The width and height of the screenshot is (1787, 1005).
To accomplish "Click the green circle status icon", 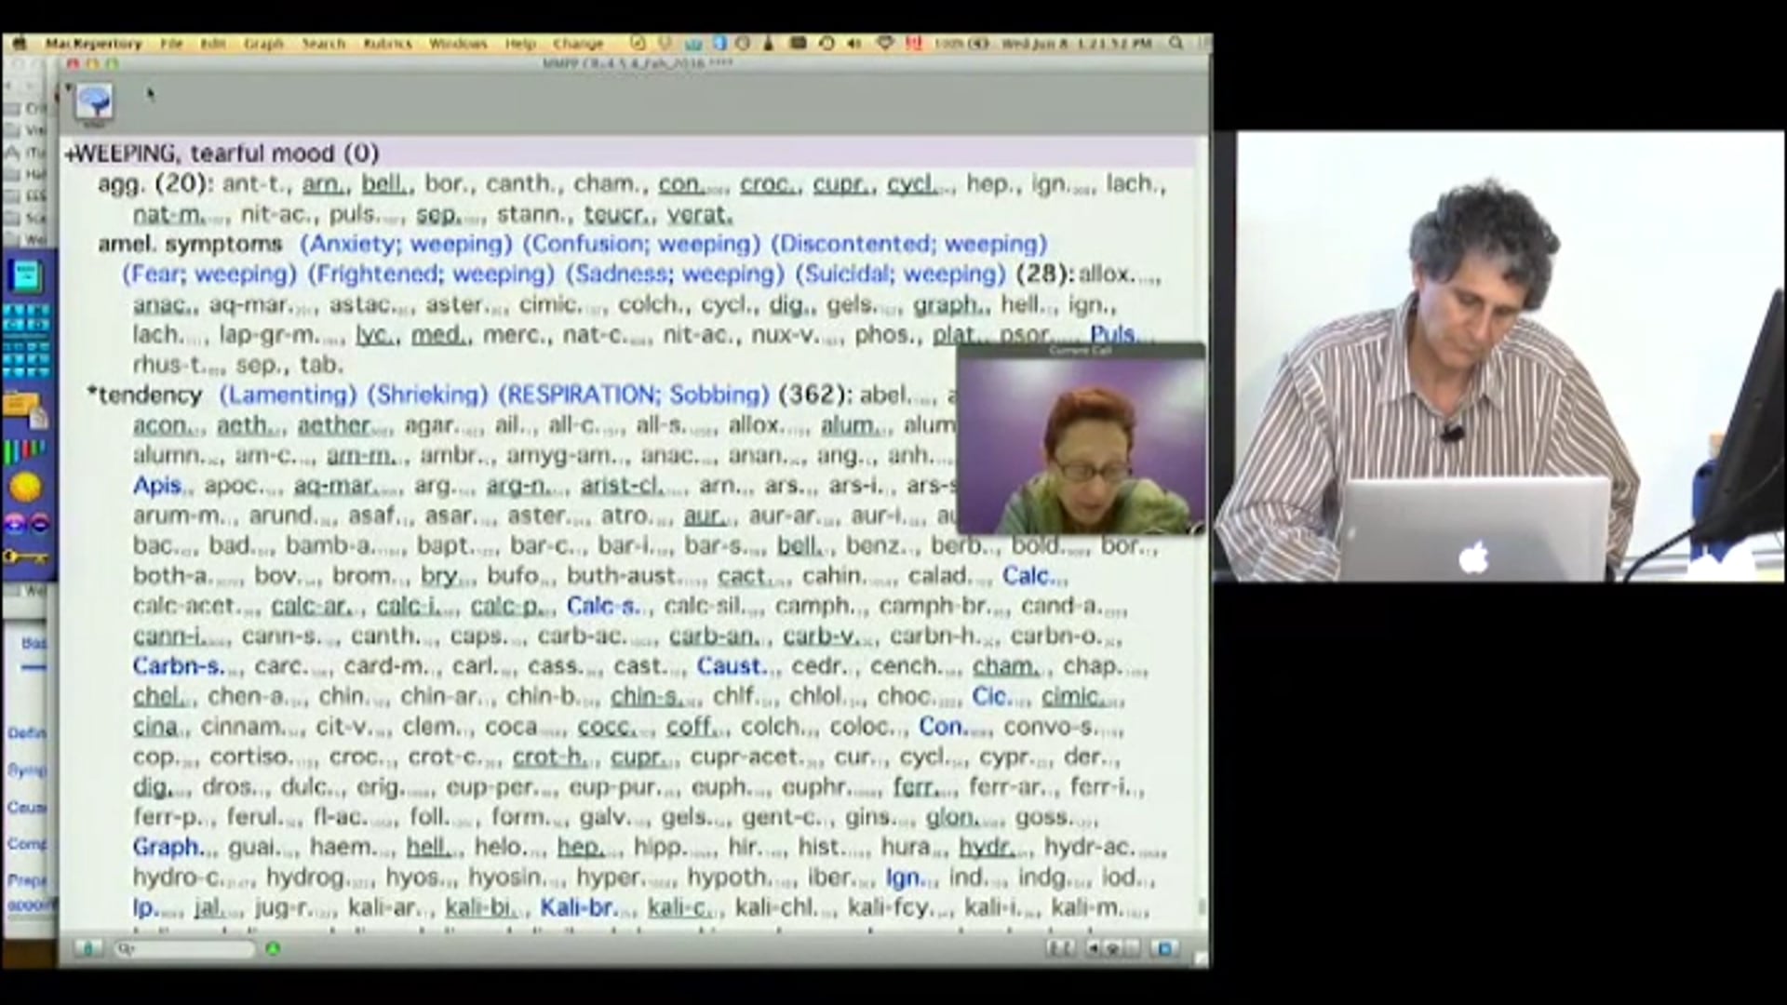I will [273, 948].
